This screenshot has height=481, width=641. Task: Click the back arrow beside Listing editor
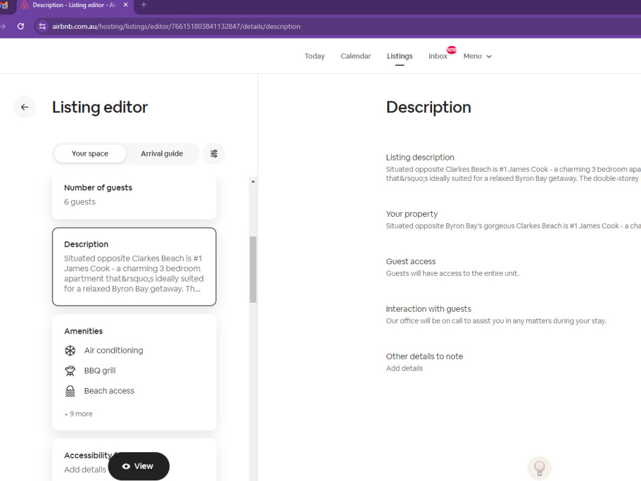[24, 107]
